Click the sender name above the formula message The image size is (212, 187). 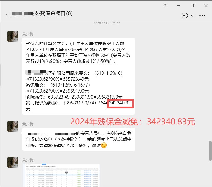coord(28,34)
